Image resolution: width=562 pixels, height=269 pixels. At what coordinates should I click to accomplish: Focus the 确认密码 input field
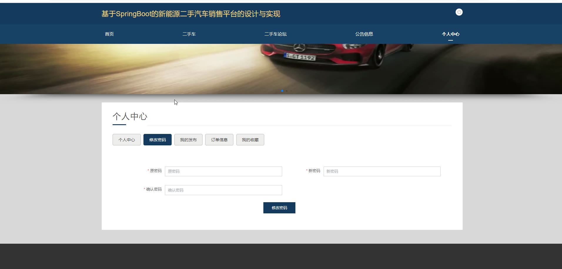click(223, 190)
